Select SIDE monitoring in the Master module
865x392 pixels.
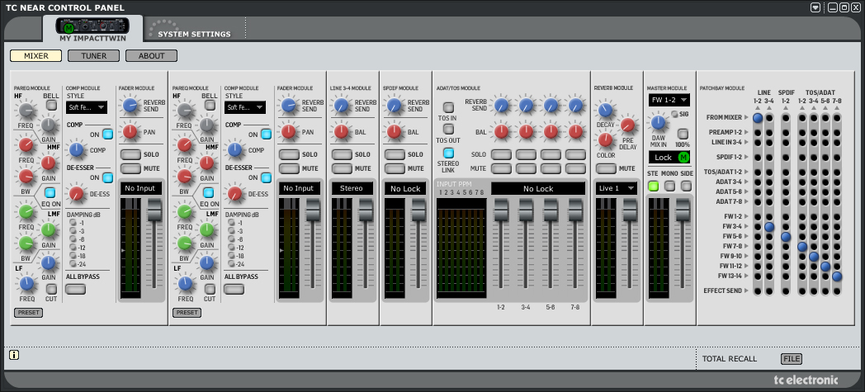click(x=686, y=186)
